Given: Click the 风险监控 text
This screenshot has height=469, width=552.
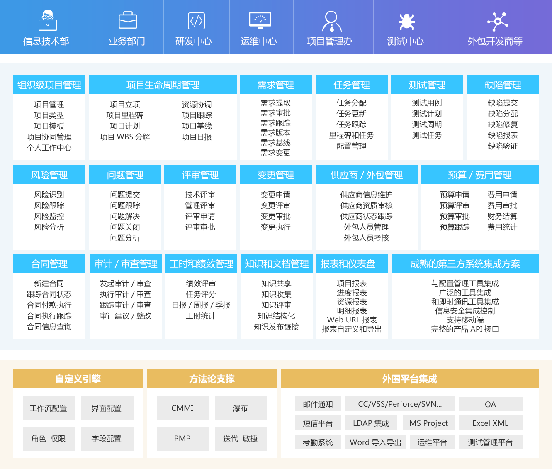Looking at the screenshot, I should click(49, 216).
